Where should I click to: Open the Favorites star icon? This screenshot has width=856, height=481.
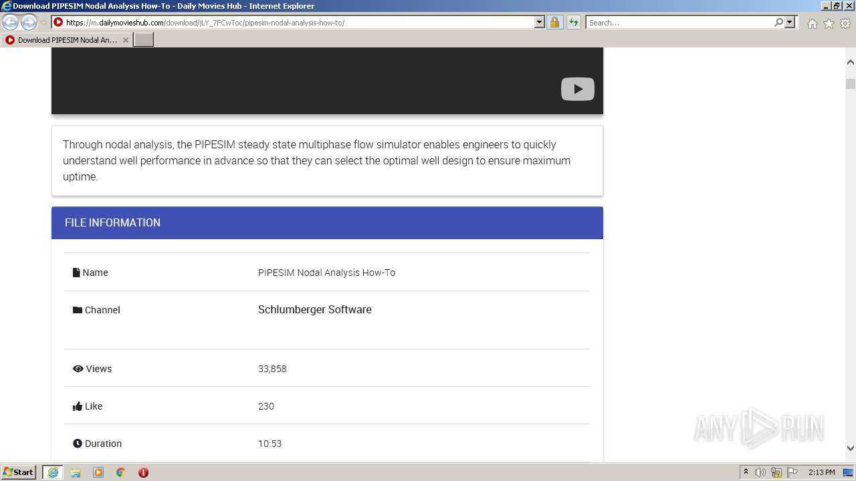pyautogui.click(x=829, y=23)
